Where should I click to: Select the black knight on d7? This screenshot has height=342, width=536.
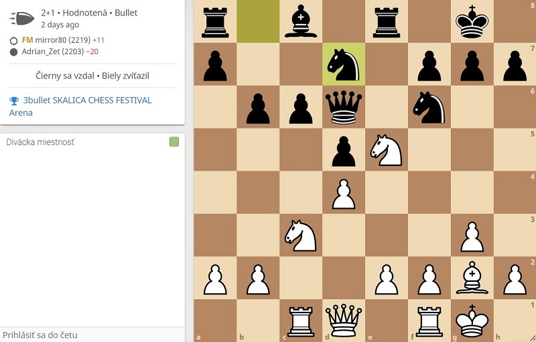(x=344, y=64)
